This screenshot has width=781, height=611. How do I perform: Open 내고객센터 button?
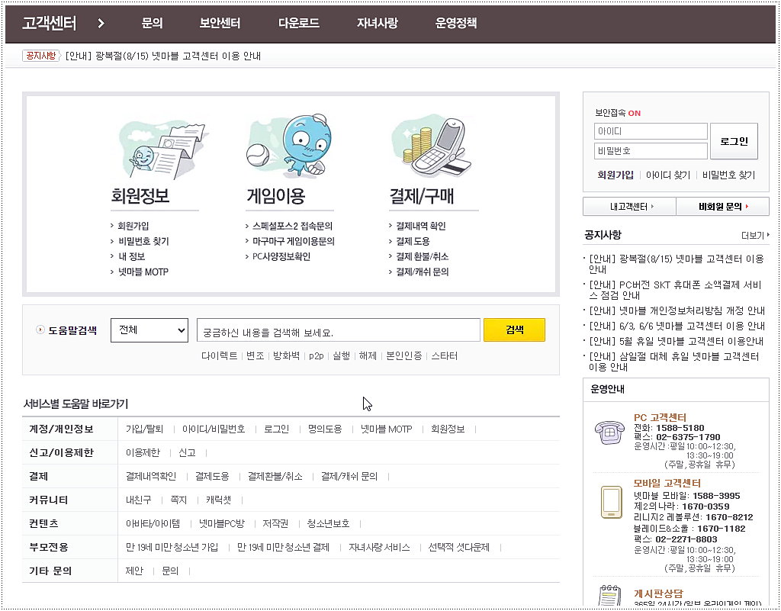click(629, 206)
